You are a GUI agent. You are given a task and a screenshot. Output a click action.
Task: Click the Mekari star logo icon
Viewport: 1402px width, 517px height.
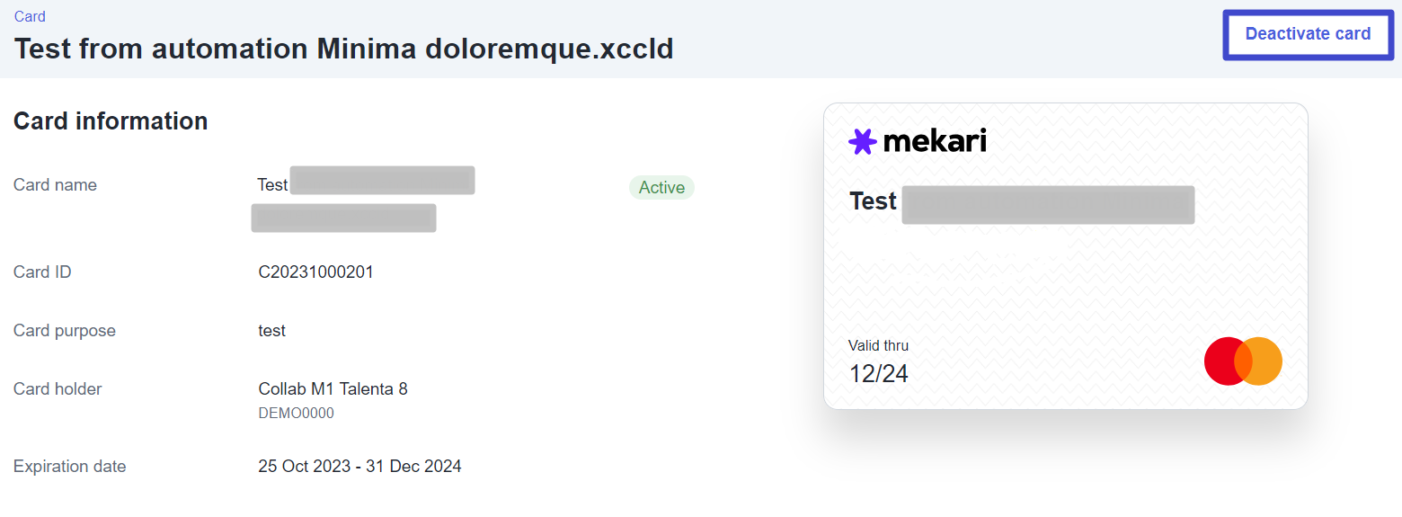click(x=862, y=141)
